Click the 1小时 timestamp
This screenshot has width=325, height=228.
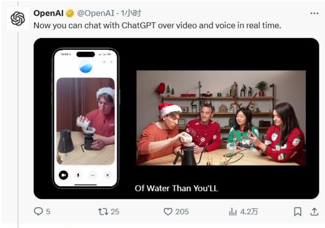(131, 13)
